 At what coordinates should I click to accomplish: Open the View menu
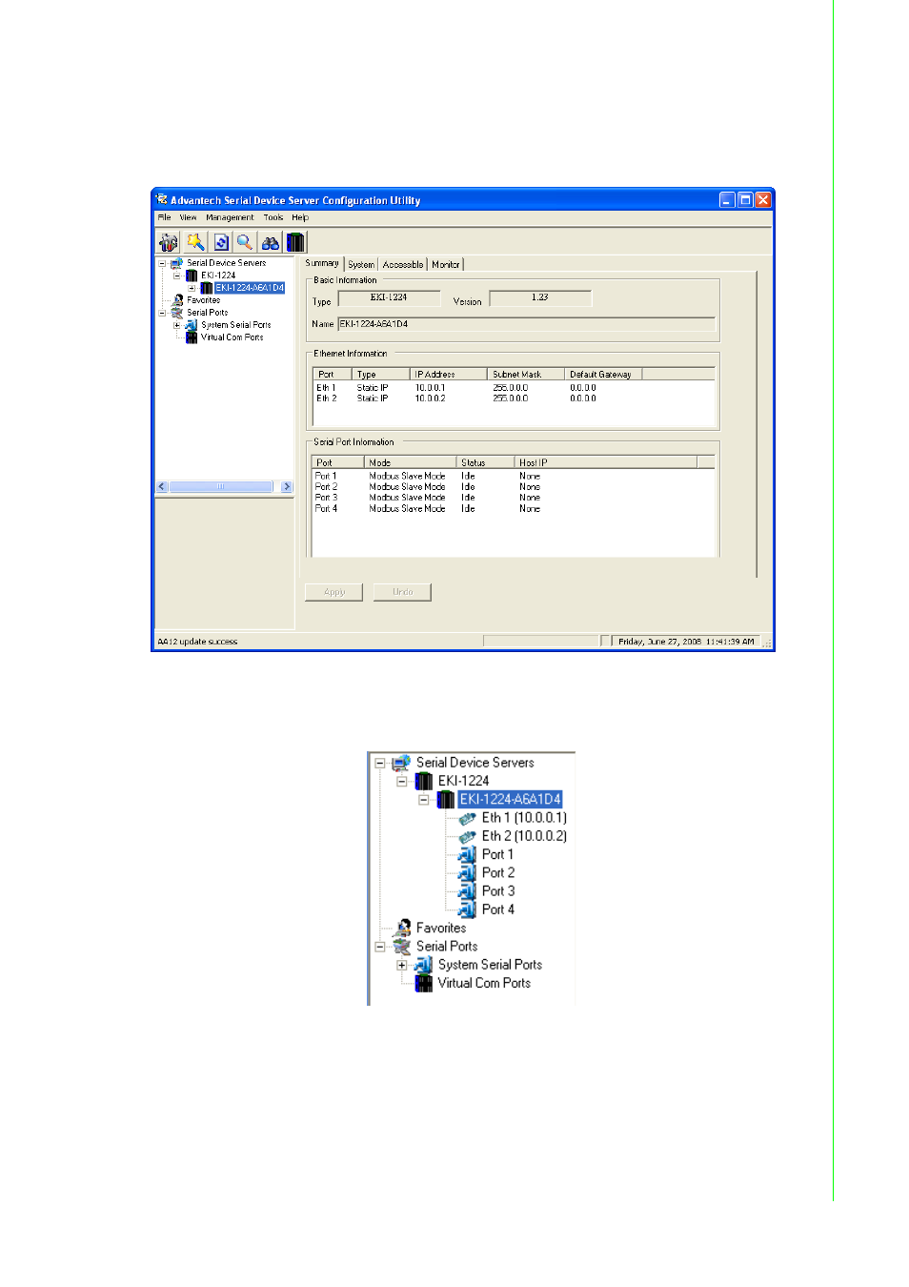(x=189, y=217)
